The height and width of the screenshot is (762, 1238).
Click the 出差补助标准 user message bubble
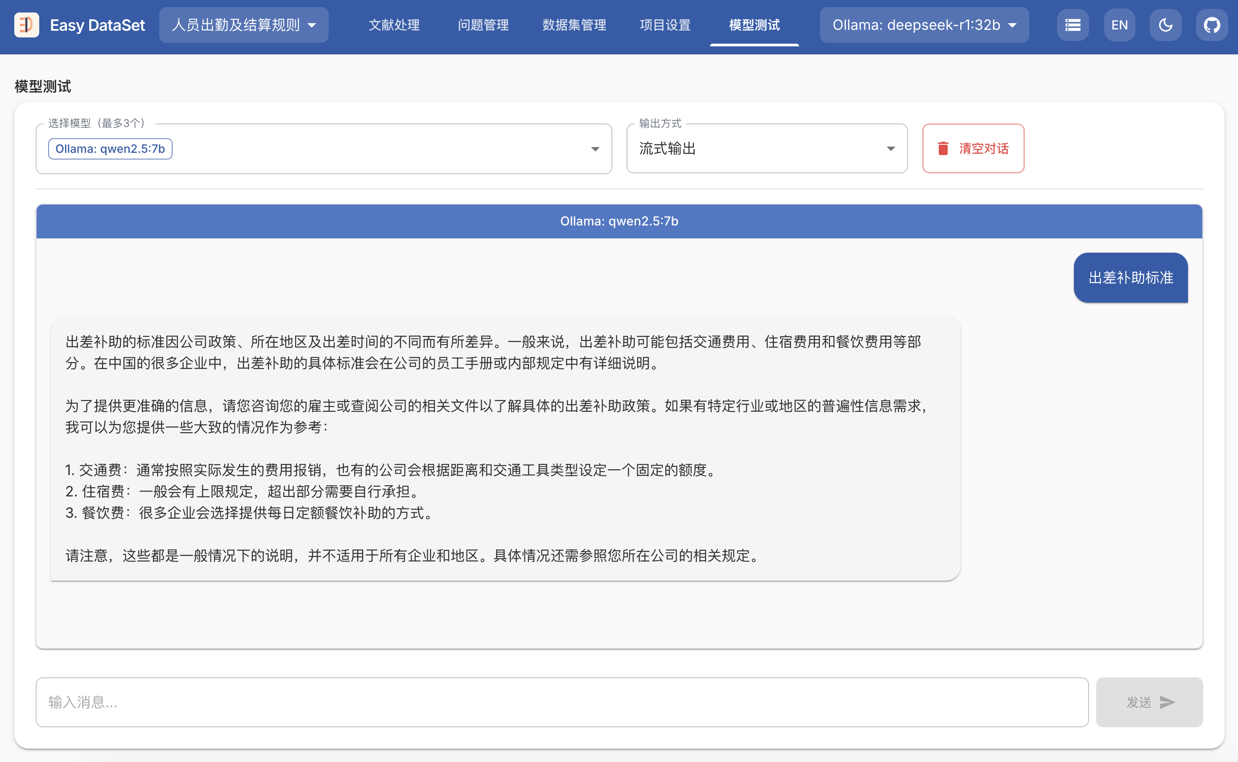pos(1130,278)
